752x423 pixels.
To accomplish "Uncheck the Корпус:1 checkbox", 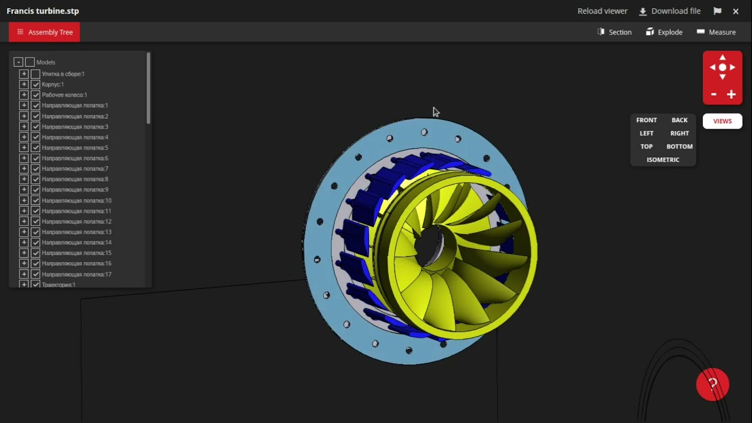I will point(35,85).
